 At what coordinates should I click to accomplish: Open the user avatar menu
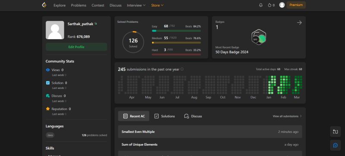(x=282, y=5)
